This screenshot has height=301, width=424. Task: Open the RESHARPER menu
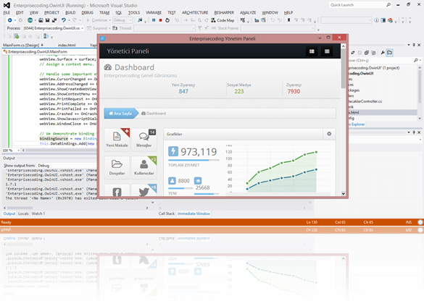coord(224,13)
